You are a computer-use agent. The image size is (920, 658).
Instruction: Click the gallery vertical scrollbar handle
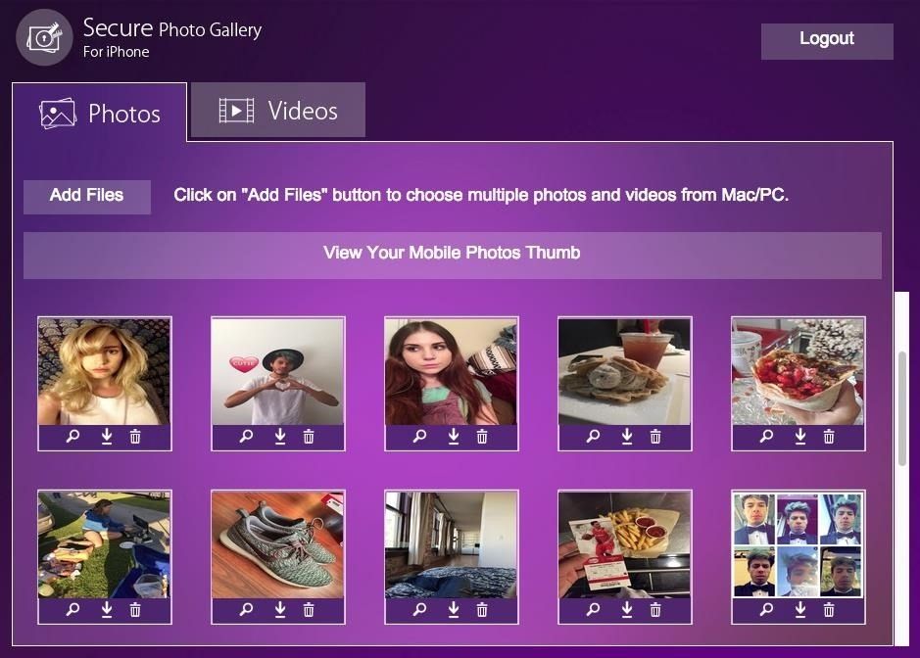pyautogui.click(x=901, y=408)
